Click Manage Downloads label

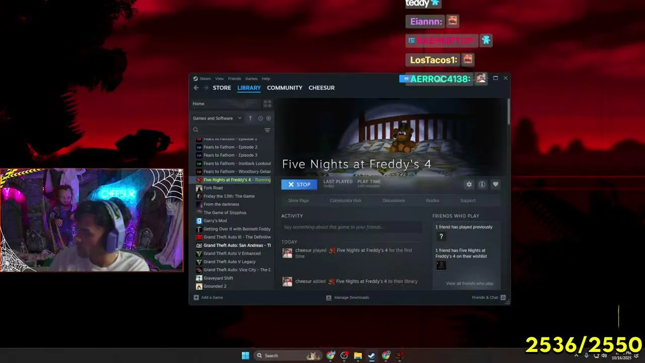[x=352, y=297]
